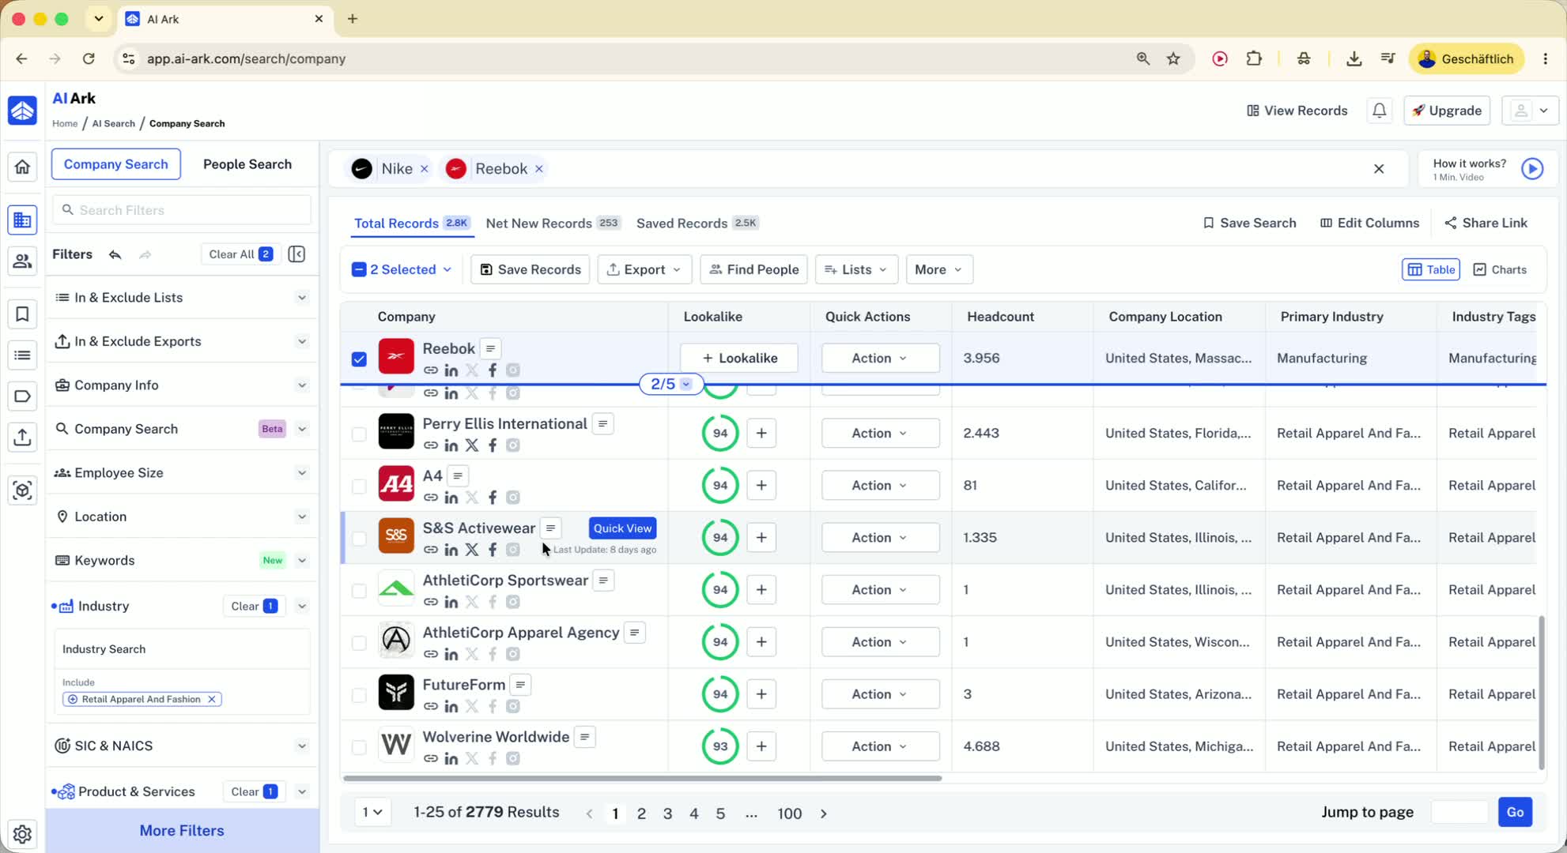The width and height of the screenshot is (1567, 853).
Task: Switch to the Saved Records tab
Action: pos(697,223)
